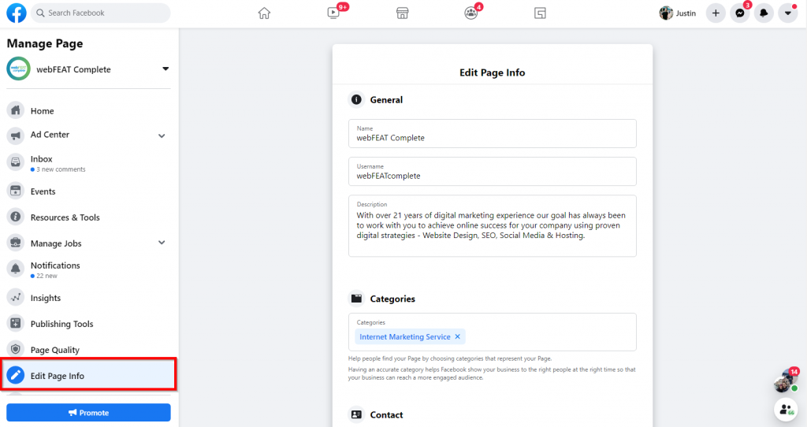Viewport: 807px width, 427px height.
Task: Open the Gaming icon in top bar
Action: 540,13
